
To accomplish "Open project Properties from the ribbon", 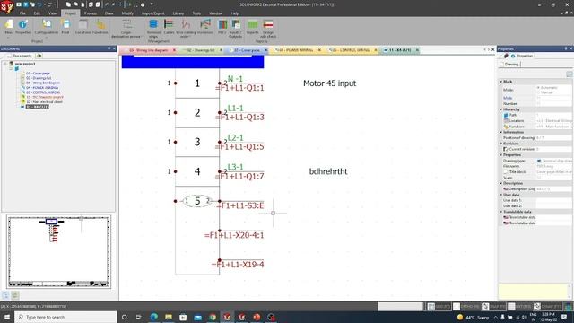I will point(23,27).
